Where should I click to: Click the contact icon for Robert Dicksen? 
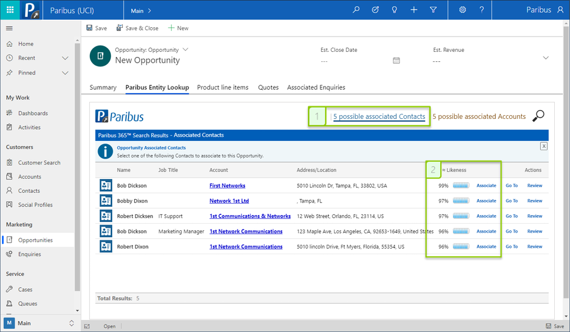tap(106, 216)
